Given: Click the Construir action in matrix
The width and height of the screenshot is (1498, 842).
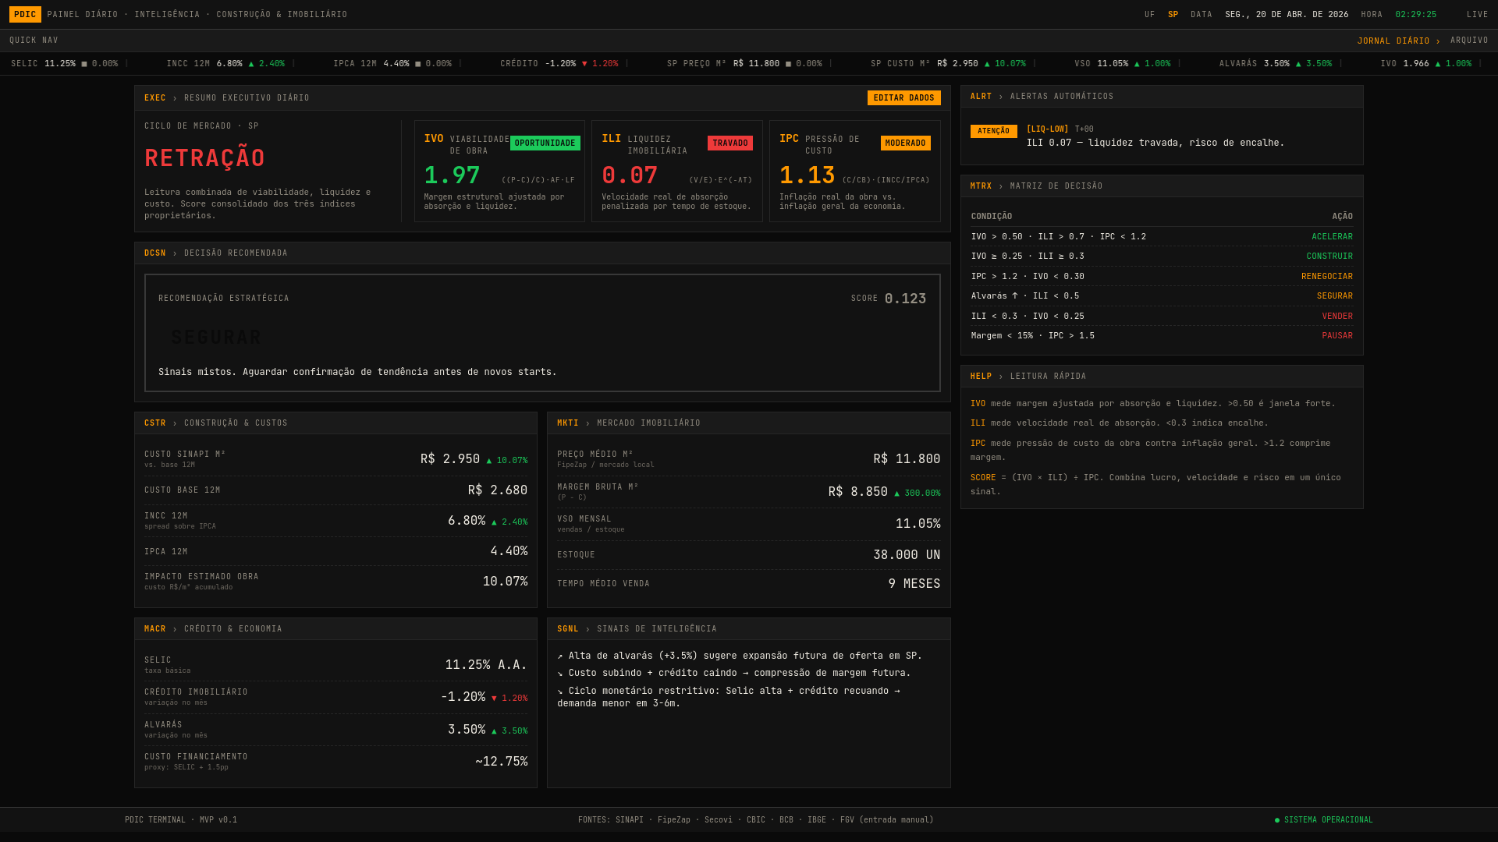Looking at the screenshot, I should (1329, 256).
